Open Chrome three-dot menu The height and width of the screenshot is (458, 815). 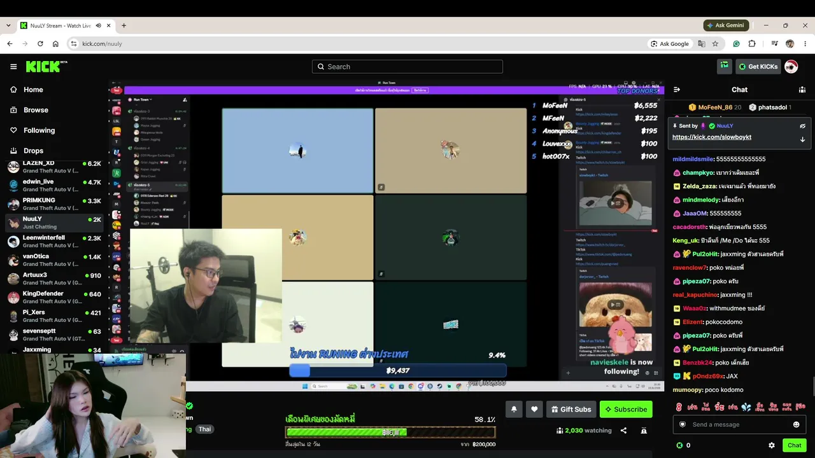(805, 44)
